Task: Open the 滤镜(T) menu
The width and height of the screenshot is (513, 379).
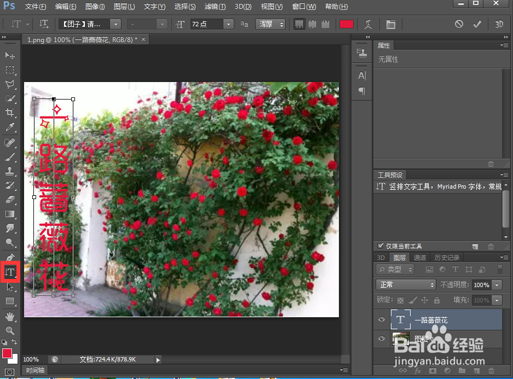Action: [x=215, y=7]
